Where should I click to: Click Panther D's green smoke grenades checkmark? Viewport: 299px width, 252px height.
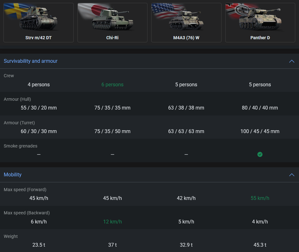click(260, 154)
